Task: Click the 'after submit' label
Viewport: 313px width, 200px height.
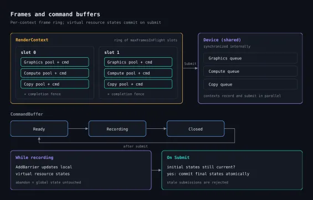Action: click(136, 146)
